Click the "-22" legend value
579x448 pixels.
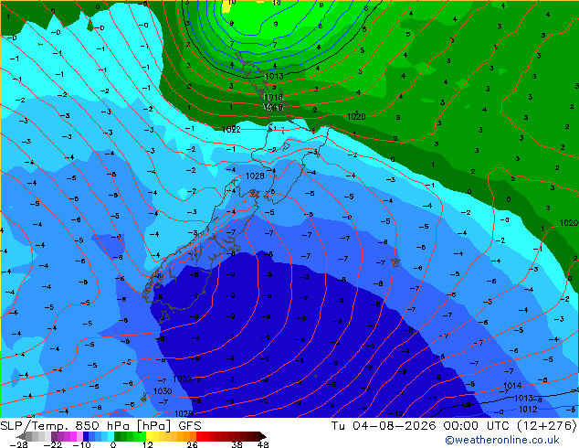(x=52, y=444)
